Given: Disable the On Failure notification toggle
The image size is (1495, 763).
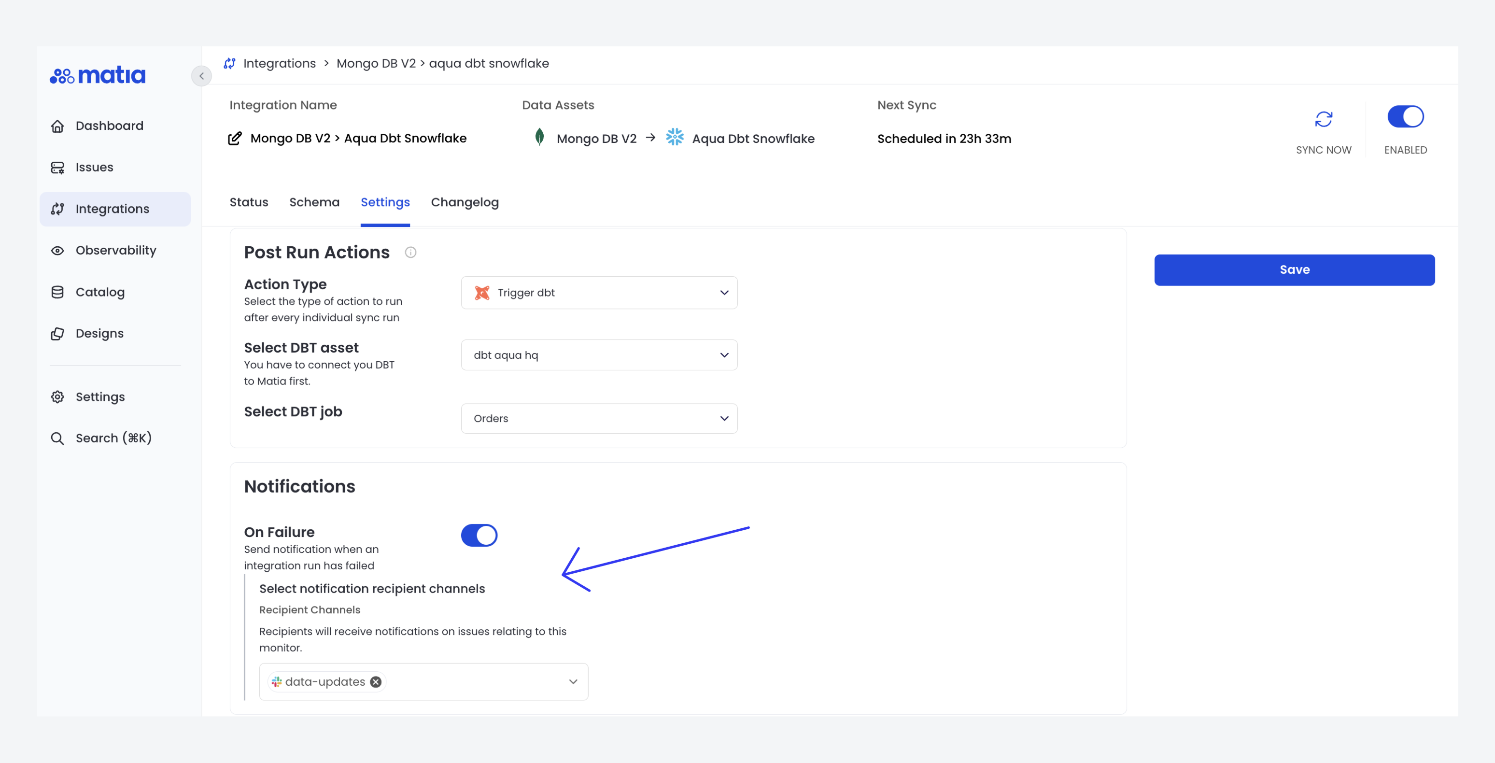Looking at the screenshot, I should (479, 535).
